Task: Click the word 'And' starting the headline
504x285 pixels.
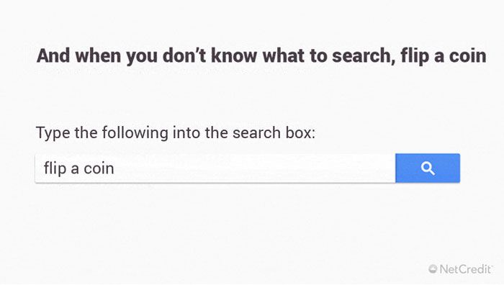Action: tap(53, 56)
